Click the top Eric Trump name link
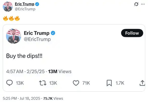 click(25, 4)
